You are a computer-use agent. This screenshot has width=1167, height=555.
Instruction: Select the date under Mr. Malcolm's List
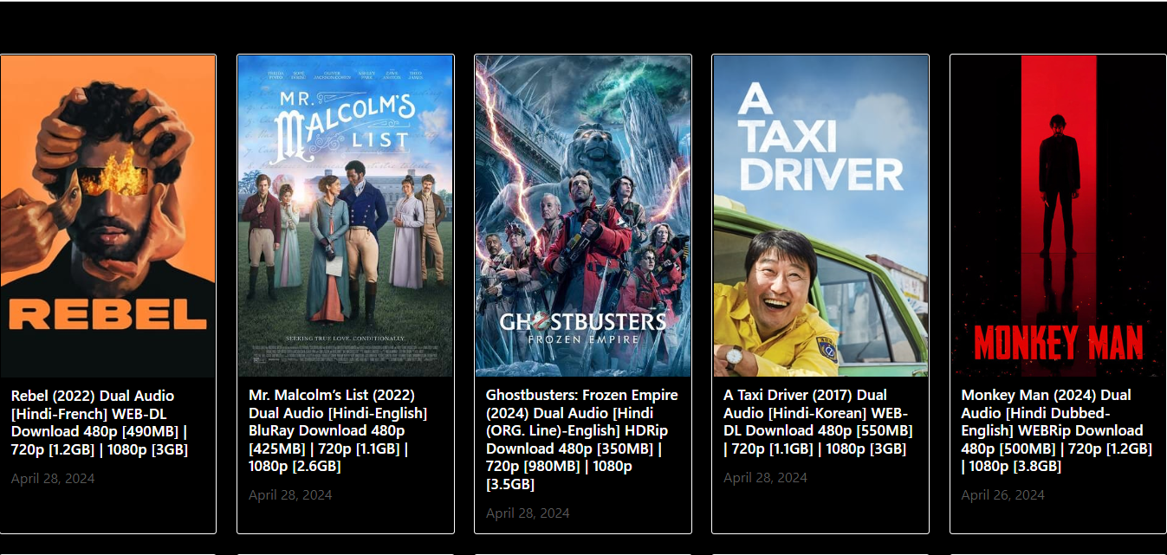point(290,495)
